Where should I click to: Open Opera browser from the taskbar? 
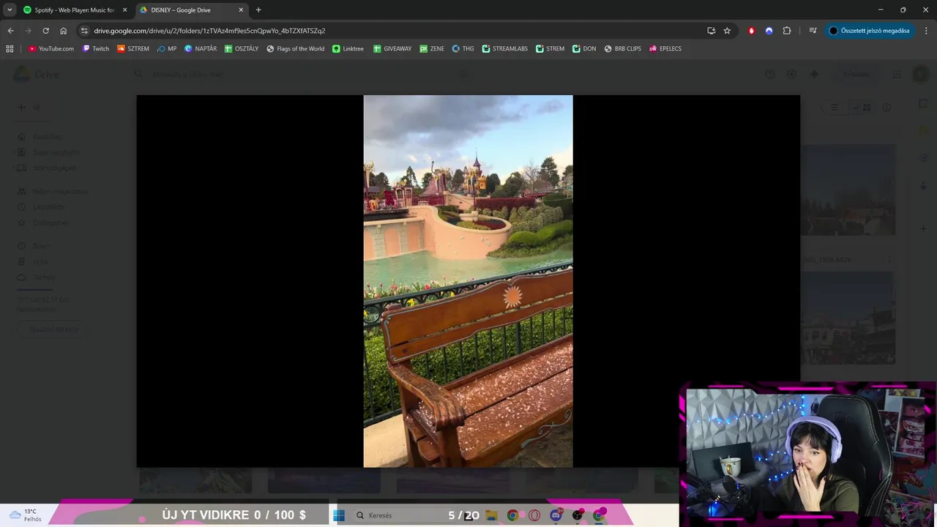(x=534, y=515)
